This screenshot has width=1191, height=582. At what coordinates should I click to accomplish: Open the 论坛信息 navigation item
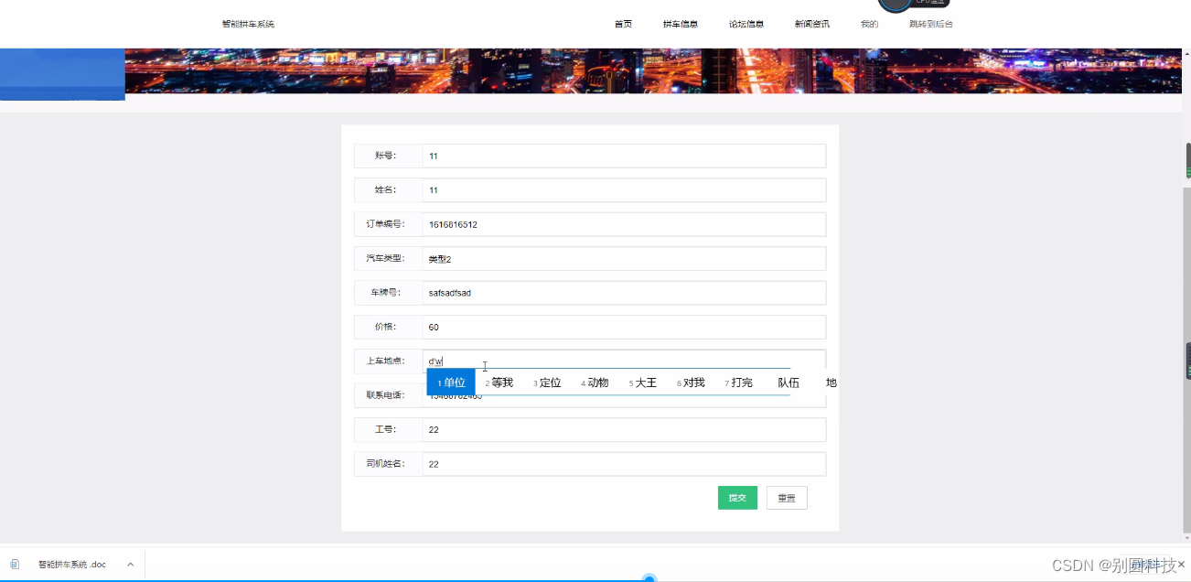click(x=746, y=24)
